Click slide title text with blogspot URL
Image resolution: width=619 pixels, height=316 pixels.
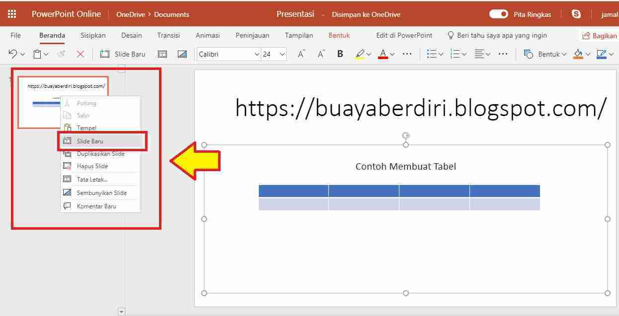421,108
